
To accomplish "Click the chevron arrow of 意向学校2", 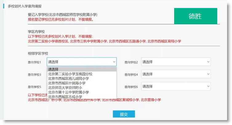I will click(x=208, y=62).
